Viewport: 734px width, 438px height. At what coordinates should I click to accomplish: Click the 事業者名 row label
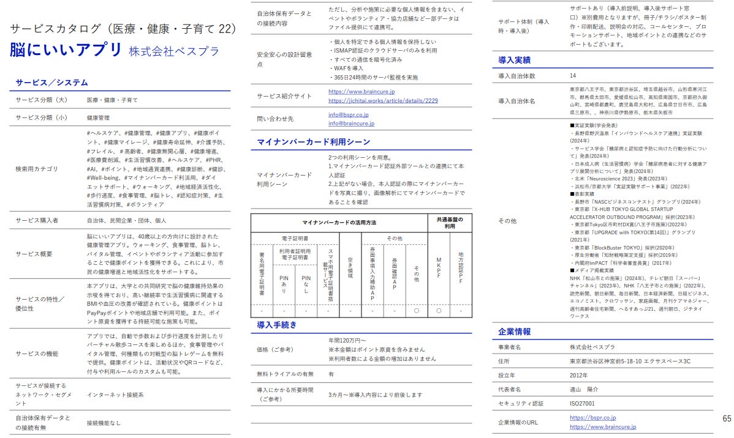point(509,347)
